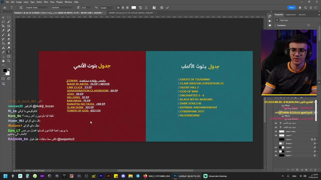Open 25 pt font size dropdown
The height and width of the screenshot is (180, 321).
[92, 8]
